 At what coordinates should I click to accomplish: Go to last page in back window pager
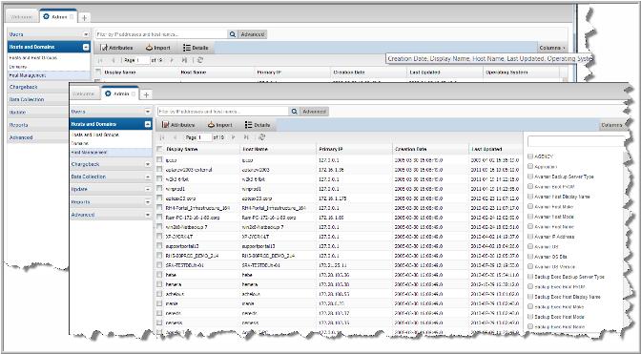coord(184,60)
